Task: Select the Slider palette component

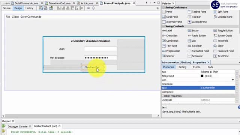Action: 218,46
